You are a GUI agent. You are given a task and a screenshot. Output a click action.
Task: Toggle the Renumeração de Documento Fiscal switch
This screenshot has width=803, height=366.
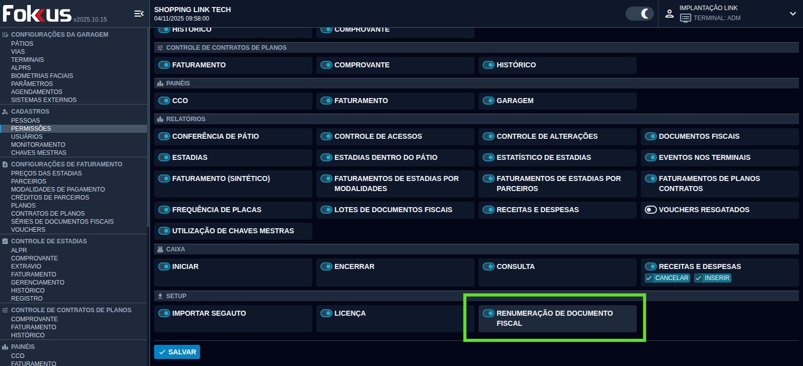coord(488,313)
